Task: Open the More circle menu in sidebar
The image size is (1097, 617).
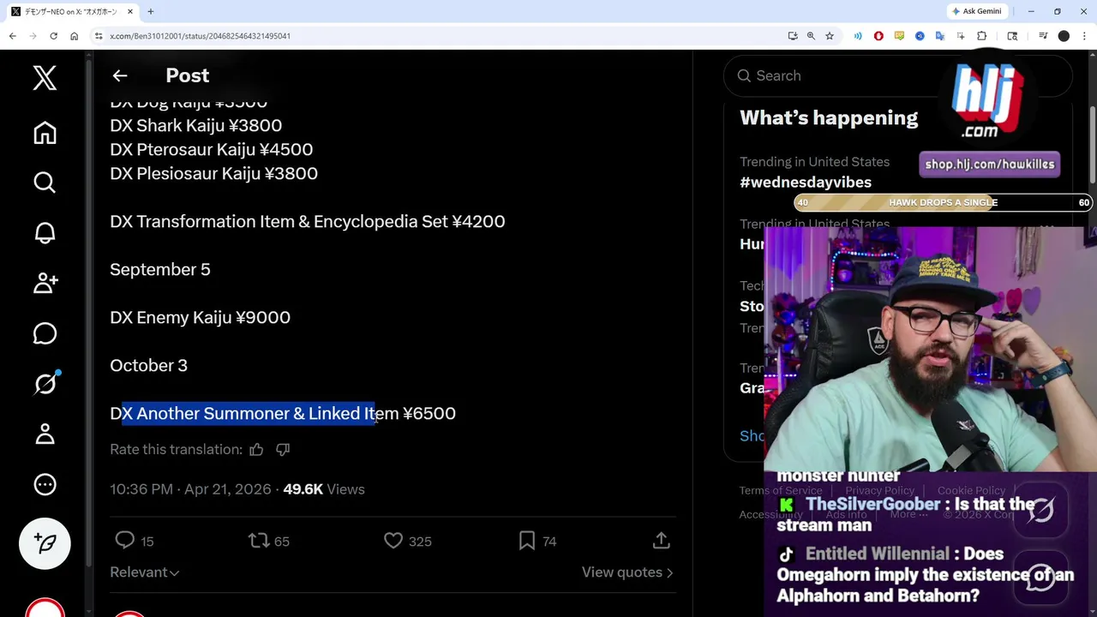Action: coord(45,484)
